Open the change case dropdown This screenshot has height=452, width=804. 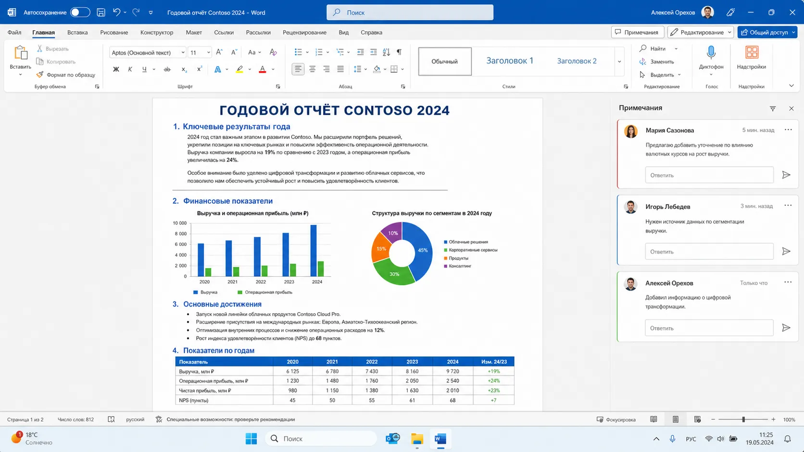coord(254,52)
